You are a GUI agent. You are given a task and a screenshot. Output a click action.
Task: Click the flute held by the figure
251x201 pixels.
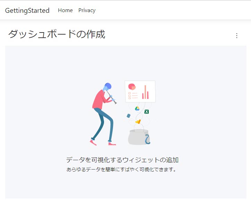click(x=111, y=97)
